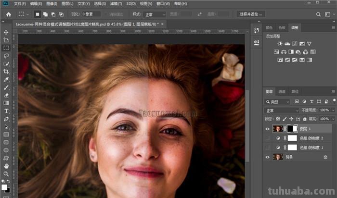Viewport: 337px width, 198px height.
Task: Show the 色相/饱和度 2 layer
Action: (268, 138)
